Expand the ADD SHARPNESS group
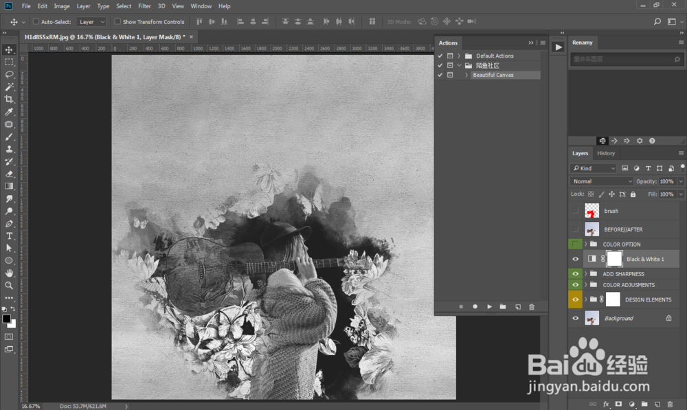Image resolution: width=687 pixels, height=410 pixels. pyautogui.click(x=585, y=274)
